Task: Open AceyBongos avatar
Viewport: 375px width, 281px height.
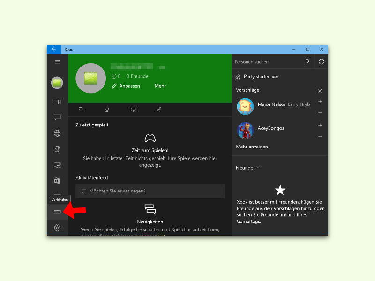Action: (x=245, y=130)
